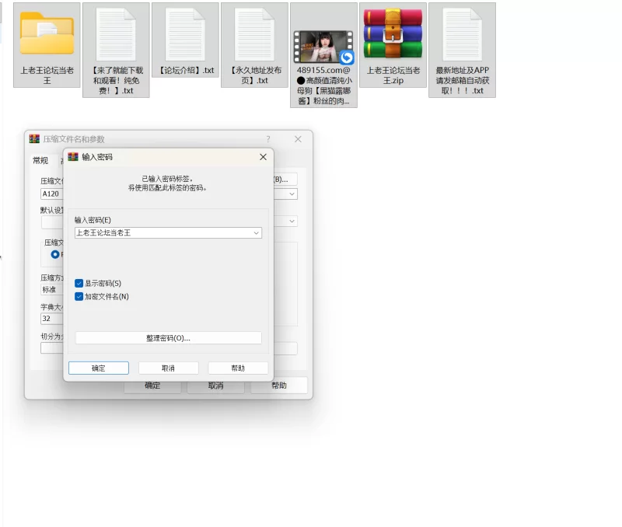The width and height of the screenshot is (622, 527).
Task: Click the 整理密码(O)... button
Action: coord(168,338)
